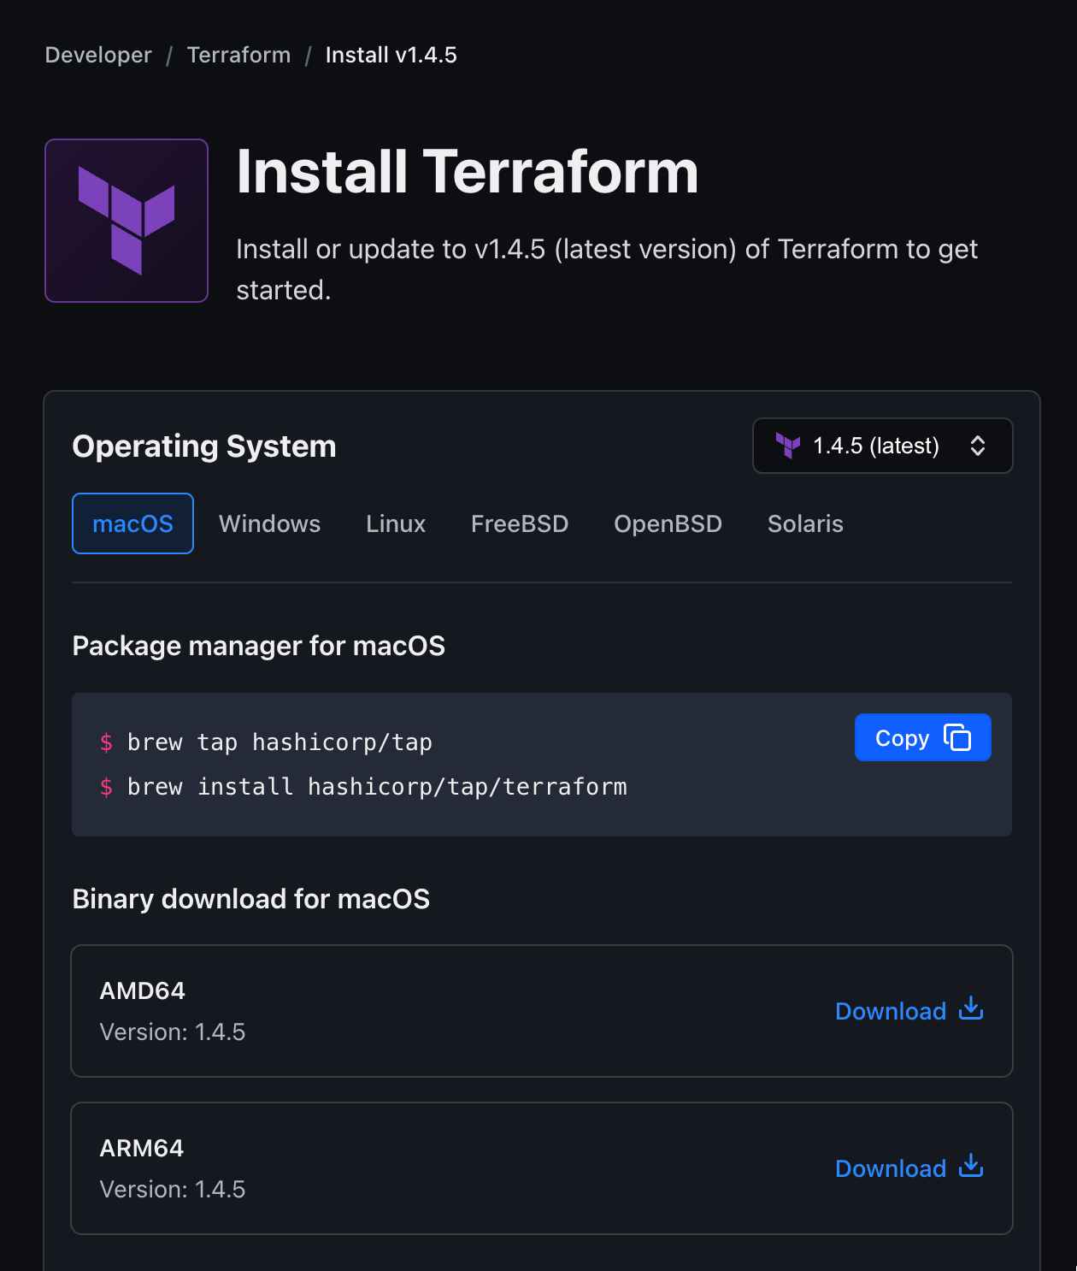
Task: Click the download icon next to ARM64 Download
Action: click(x=971, y=1168)
